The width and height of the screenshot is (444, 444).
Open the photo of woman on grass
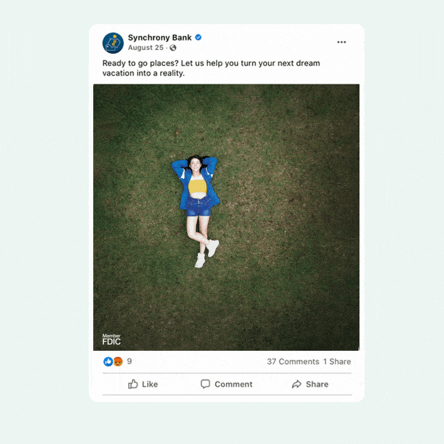(226, 217)
